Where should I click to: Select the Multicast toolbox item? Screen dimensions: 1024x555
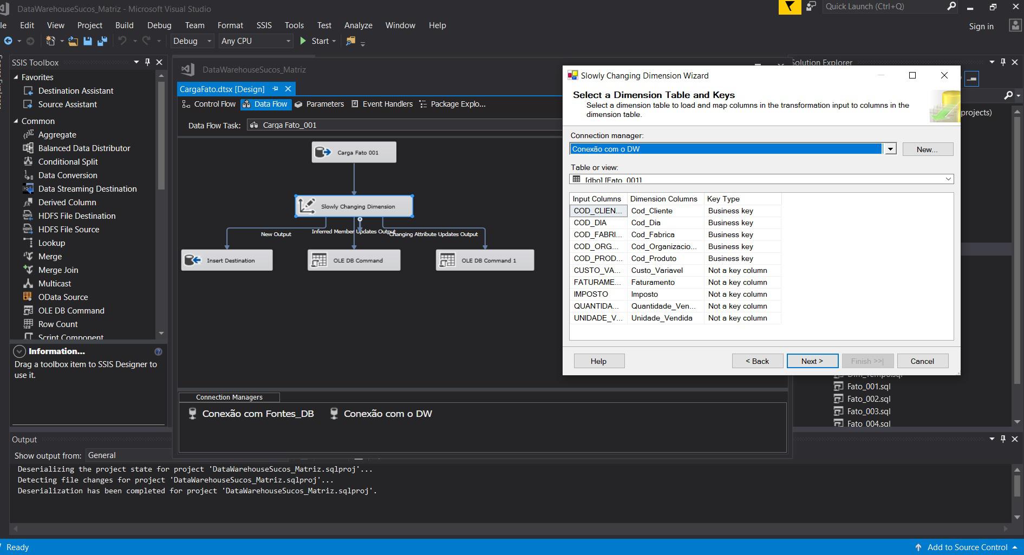[55, 284]
